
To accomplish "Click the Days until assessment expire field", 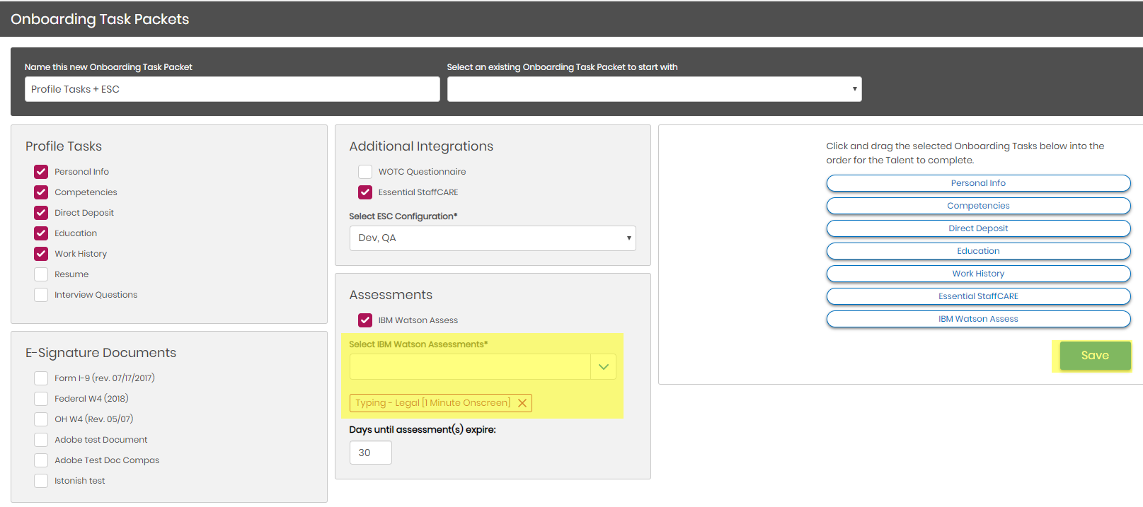I will click(x=371, y=453).
